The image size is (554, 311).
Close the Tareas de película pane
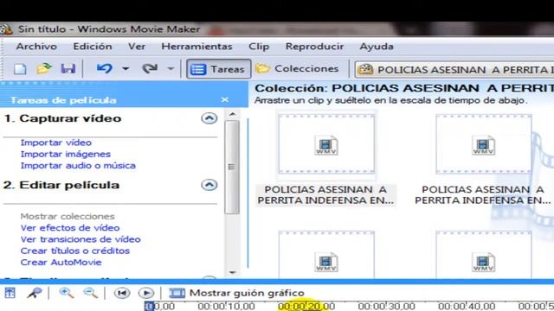pos(225,100)
